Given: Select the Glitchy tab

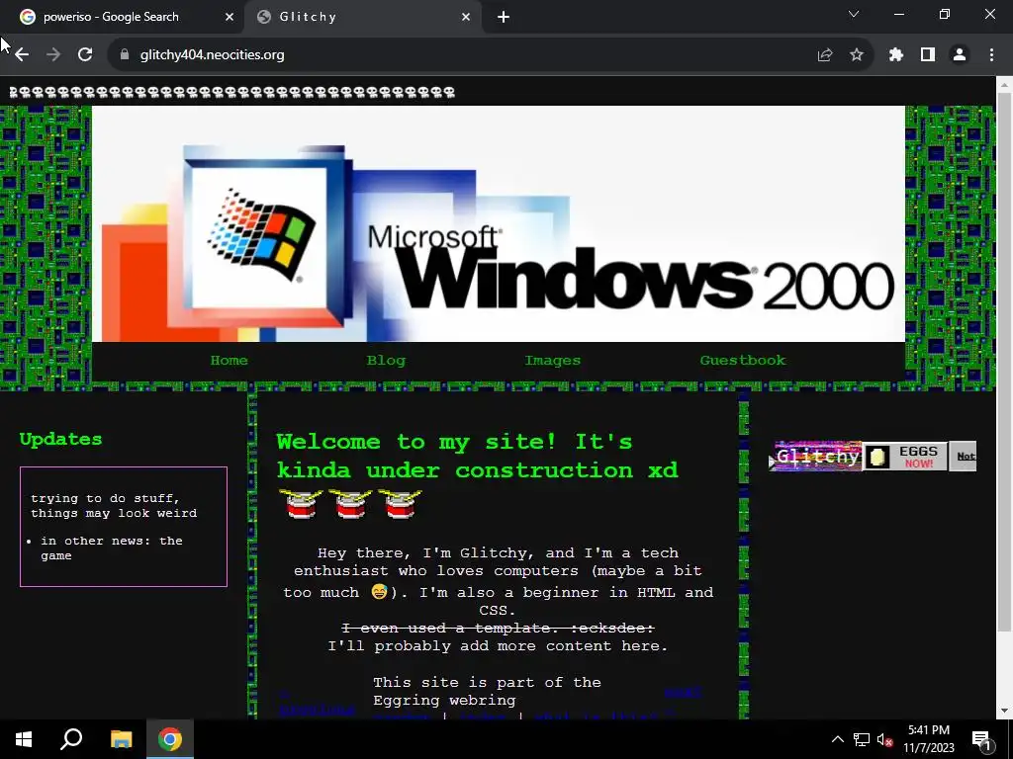Looking at the screenshot, I should pos(362,17).
